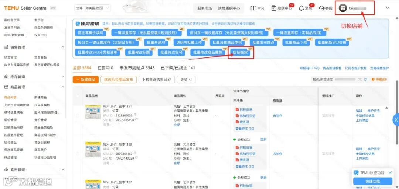
Task: Open thumbnail of XLX-LB-(1)_副本1190 product
Action: point(93,150)
